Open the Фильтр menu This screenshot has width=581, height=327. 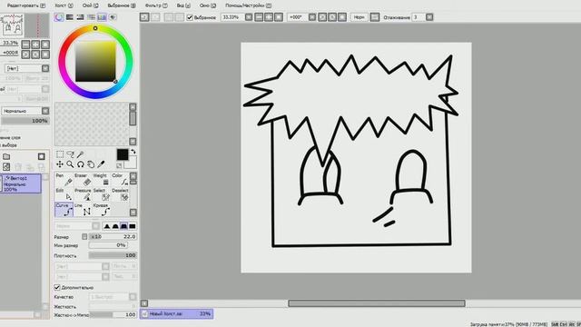156,5
